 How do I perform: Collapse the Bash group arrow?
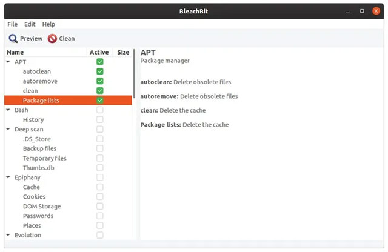point(8,110)
